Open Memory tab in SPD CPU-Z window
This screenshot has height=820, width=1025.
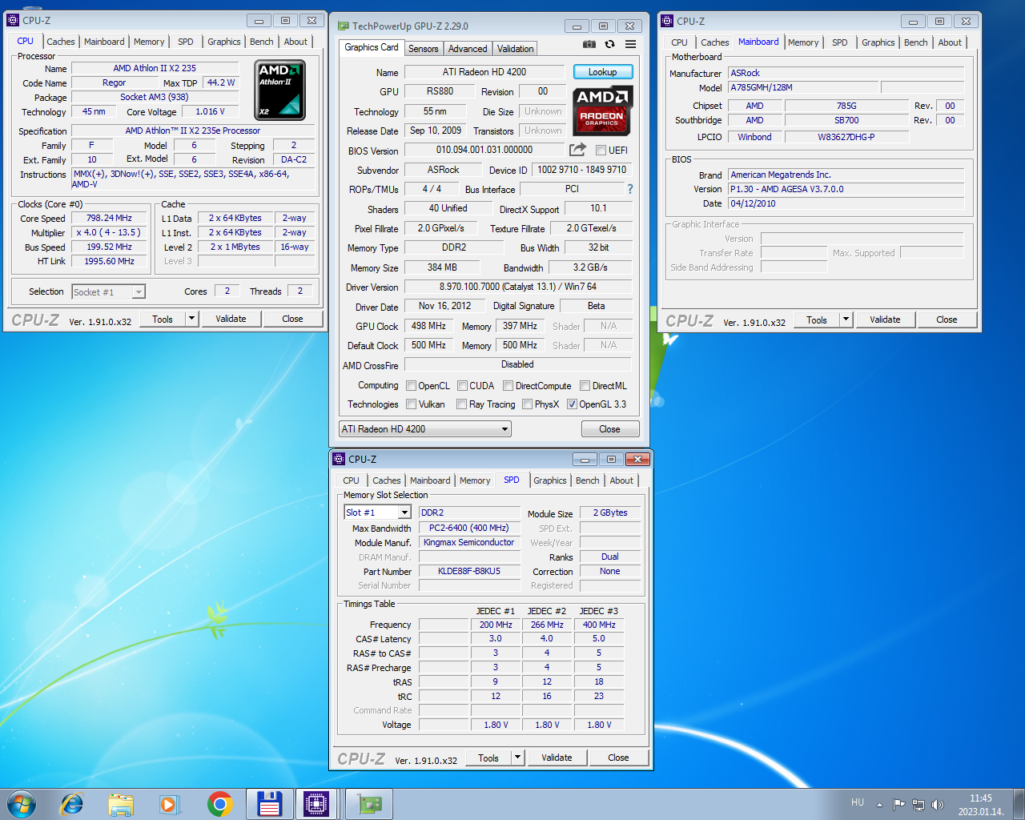[x=475, y=480]
